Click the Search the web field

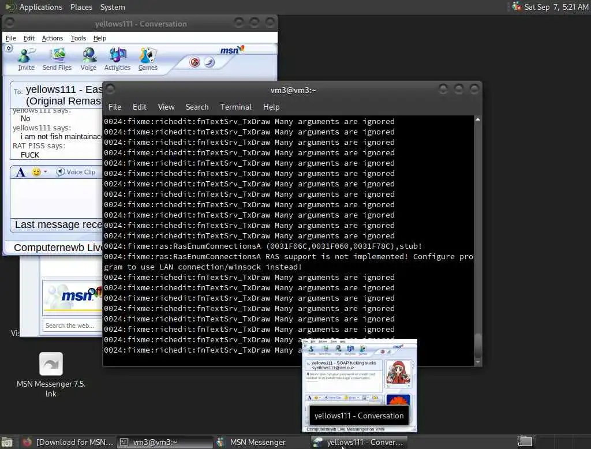tap(72, 325)
